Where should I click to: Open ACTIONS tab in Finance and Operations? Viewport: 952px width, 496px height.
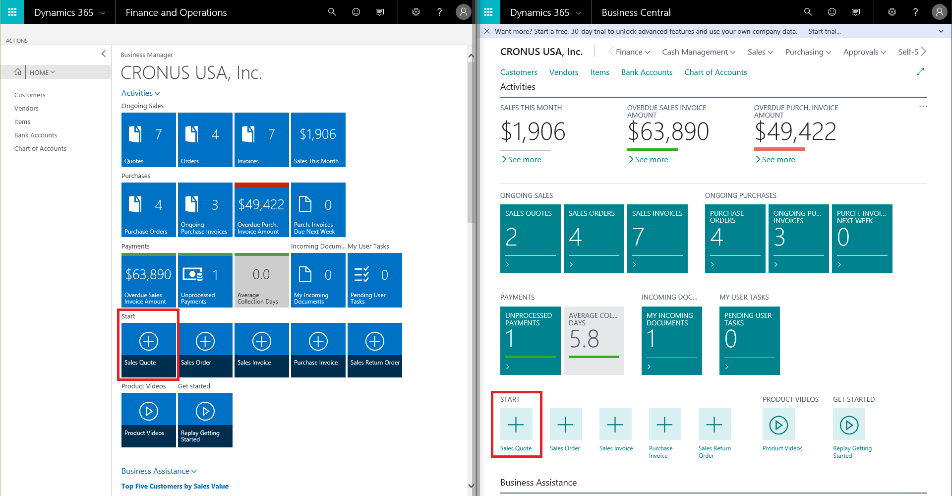[17, 41]
